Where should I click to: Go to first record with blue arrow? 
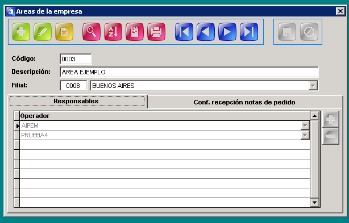point(184,32)
